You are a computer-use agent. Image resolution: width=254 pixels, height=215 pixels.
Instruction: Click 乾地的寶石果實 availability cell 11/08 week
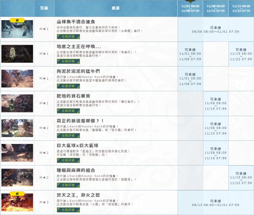pyautogui.click(x=215, y=103)
